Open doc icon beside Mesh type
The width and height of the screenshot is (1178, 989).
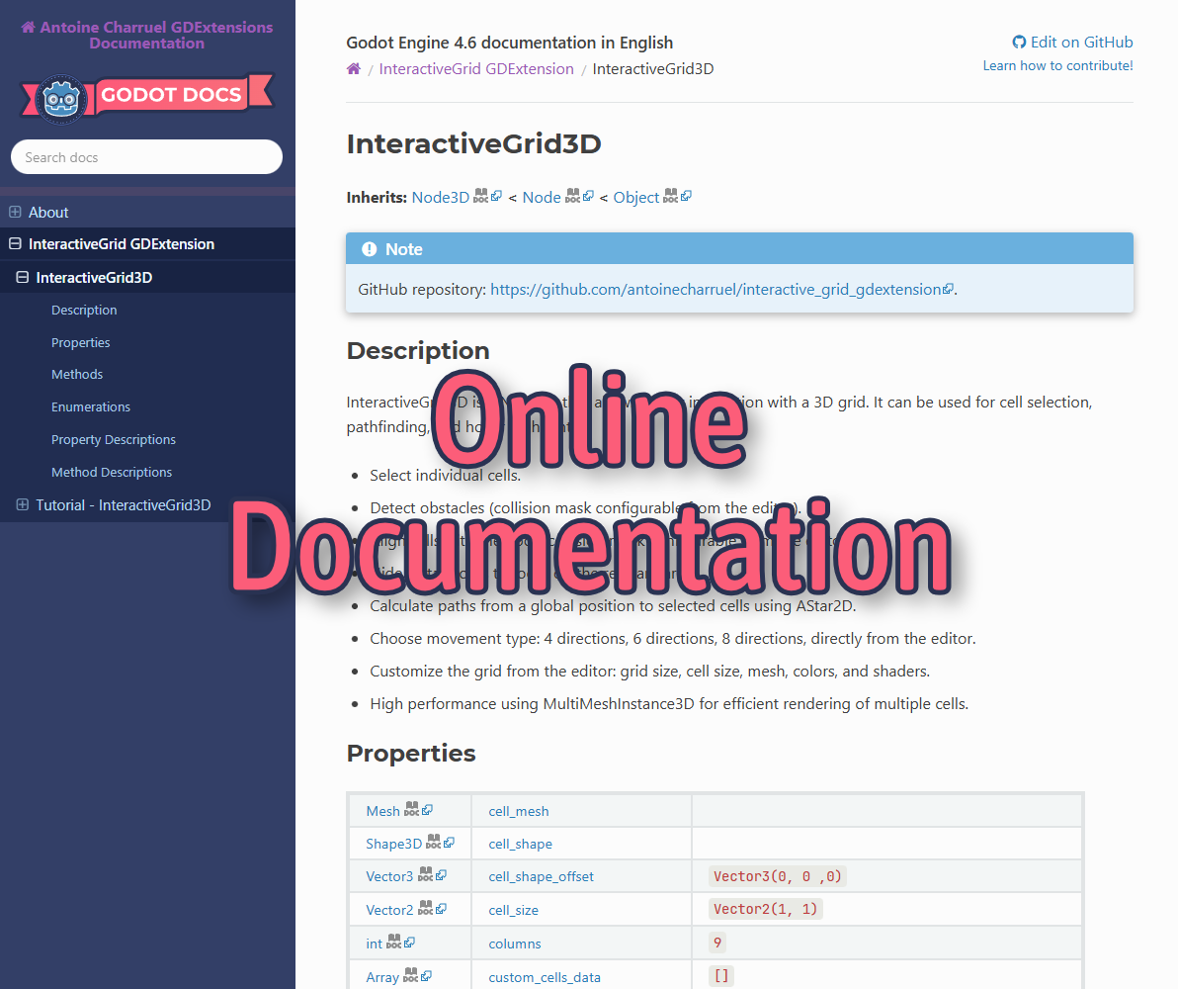pyautogui.click(x=411, y=809)
